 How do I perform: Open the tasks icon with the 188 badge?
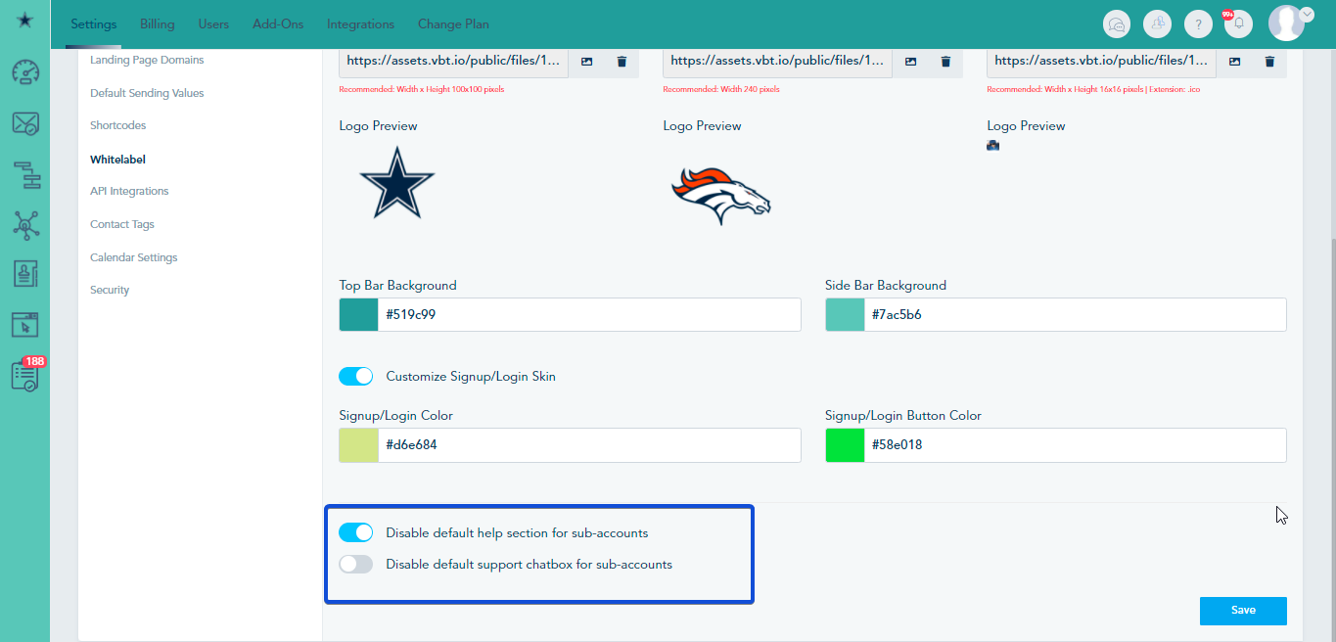tap(27, 374)
